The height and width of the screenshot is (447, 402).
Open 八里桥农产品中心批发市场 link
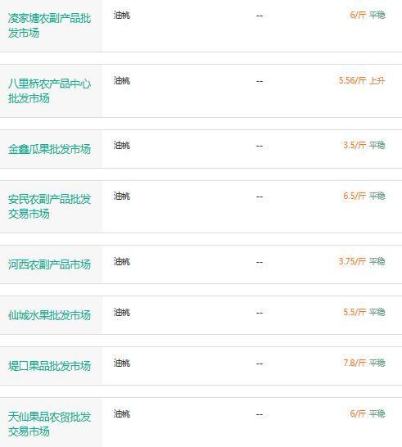(49, 91)
